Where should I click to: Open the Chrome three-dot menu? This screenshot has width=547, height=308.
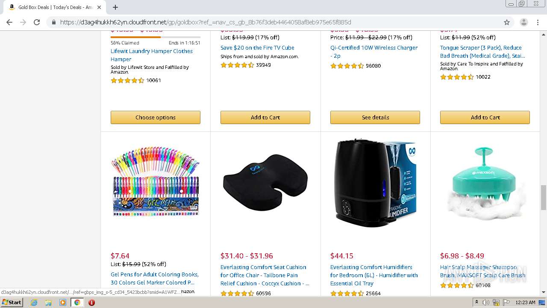[x=538, y=22]
